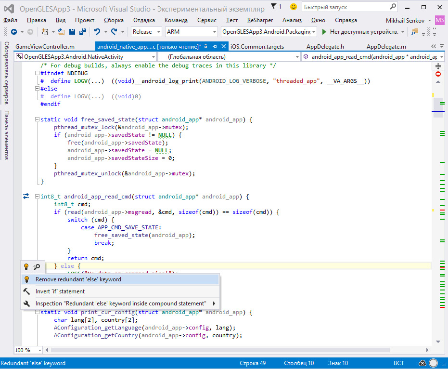448x369 pixels.
Task: Collapse the free_saved_state function block
Action: [38, 119]
